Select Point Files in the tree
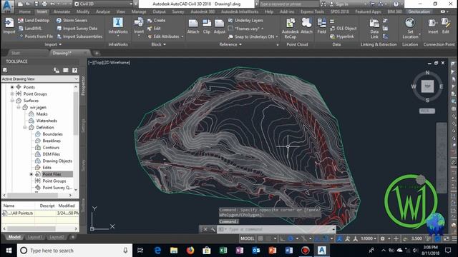Screen dimensions: 458x257 (52, 174)
